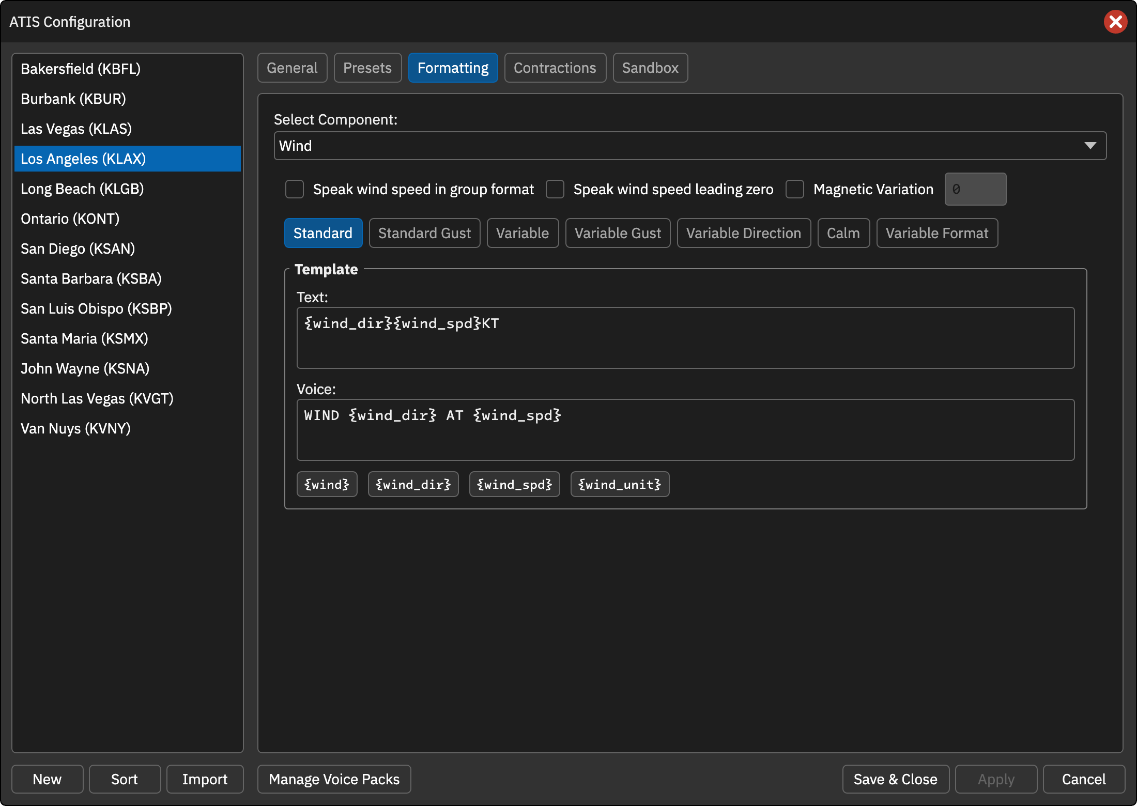1137x806 pixels.
Task: Insert the {wind_unit} variable token
Action: pyautogui.click(x=620, y=484)
